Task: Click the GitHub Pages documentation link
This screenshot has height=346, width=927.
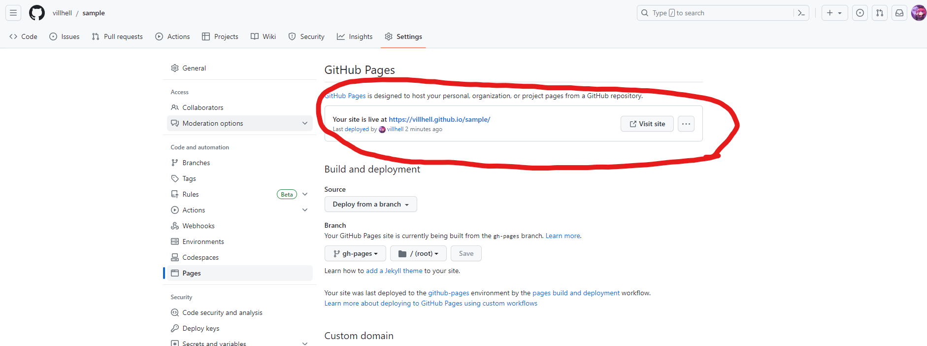Action: coord(345,96)
